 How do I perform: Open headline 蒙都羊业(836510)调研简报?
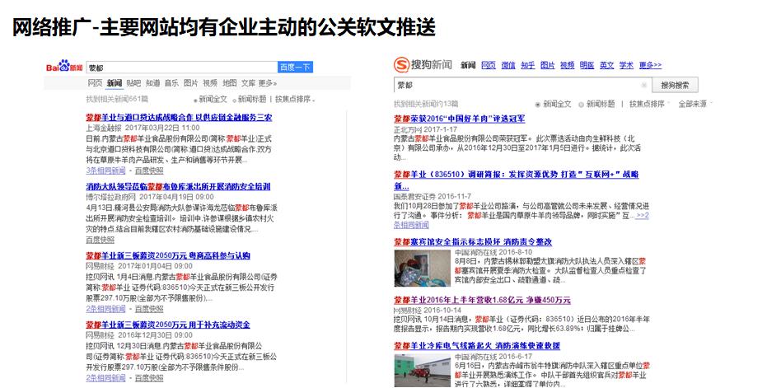[x=517, y=180]
